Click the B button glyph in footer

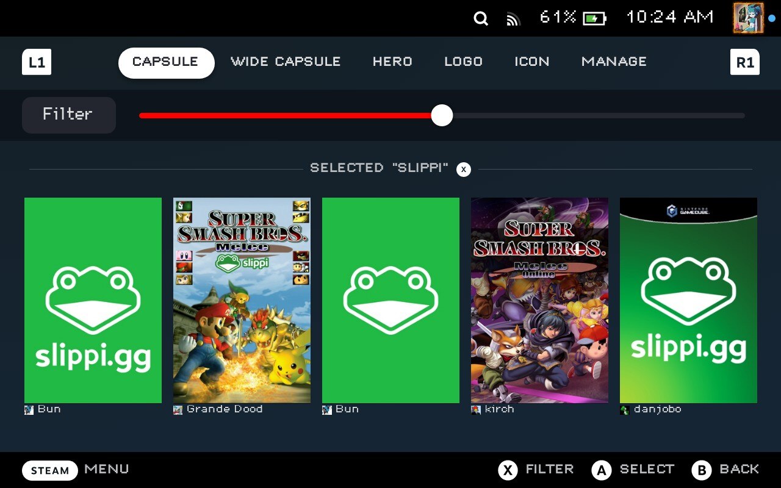pyautogui.click(x=702, y=470)
